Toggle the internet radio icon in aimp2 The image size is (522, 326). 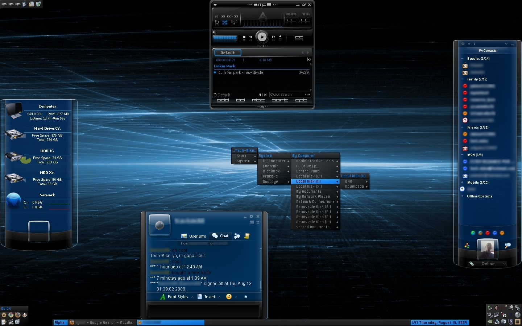[234, 22]
